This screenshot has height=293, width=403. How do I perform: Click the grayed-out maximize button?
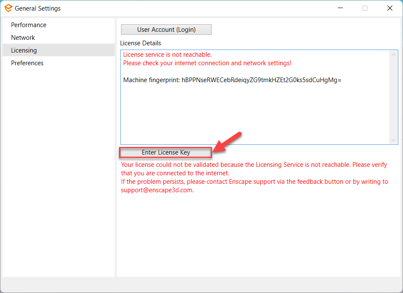click(365, 8)
